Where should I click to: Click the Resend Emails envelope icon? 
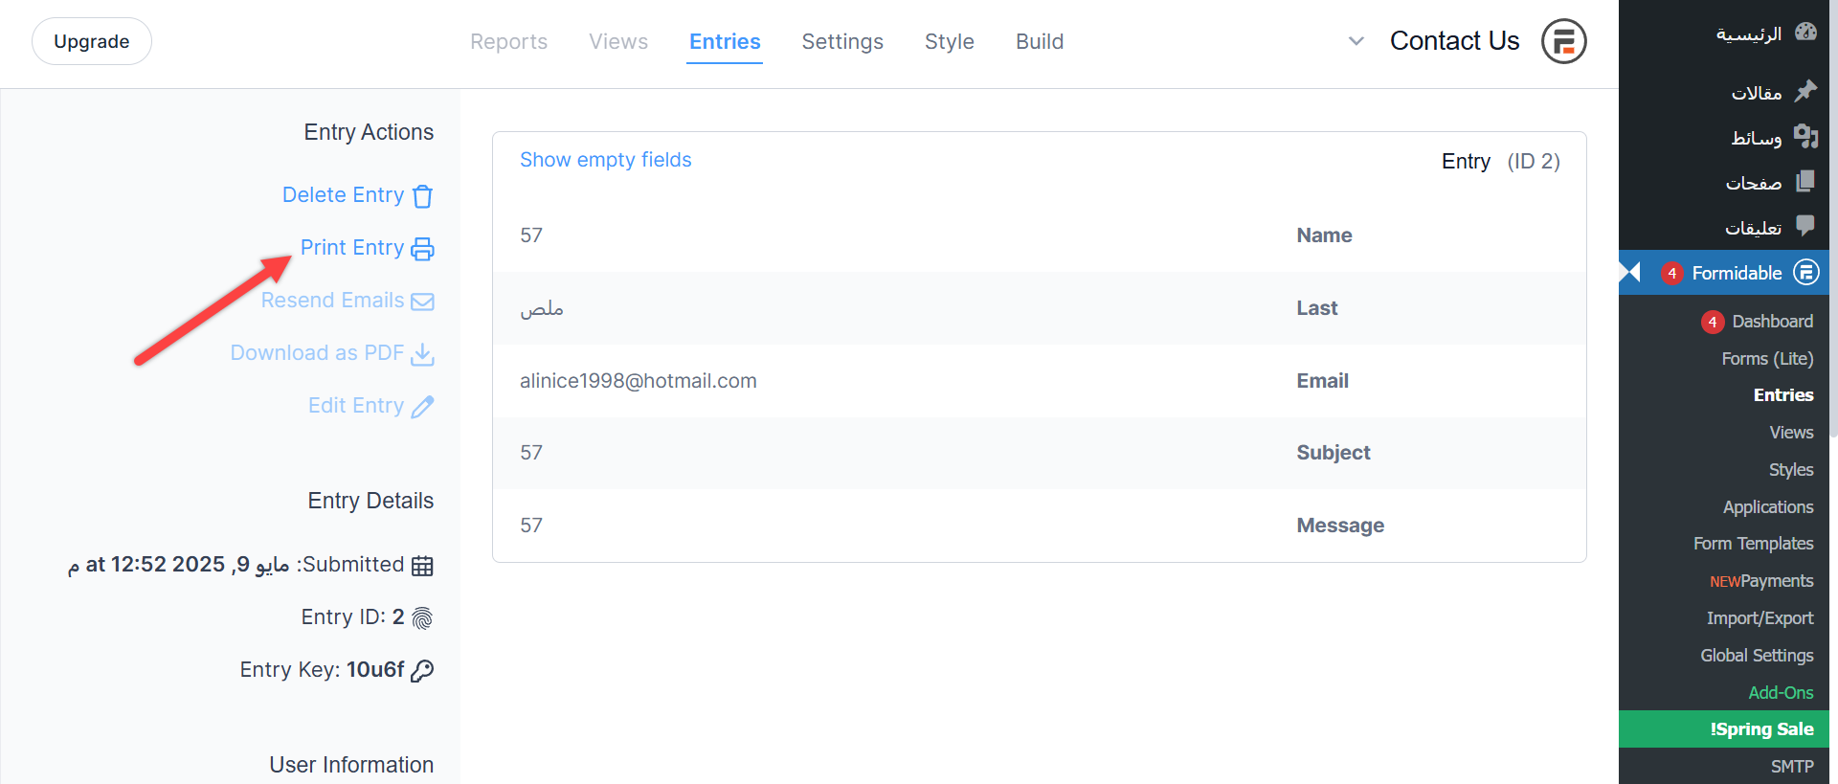(x=422, y=302)
